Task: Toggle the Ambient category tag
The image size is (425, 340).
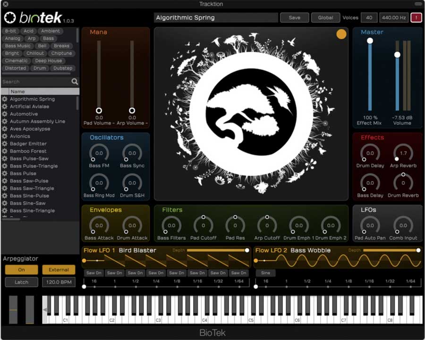Action: point(51,31)
